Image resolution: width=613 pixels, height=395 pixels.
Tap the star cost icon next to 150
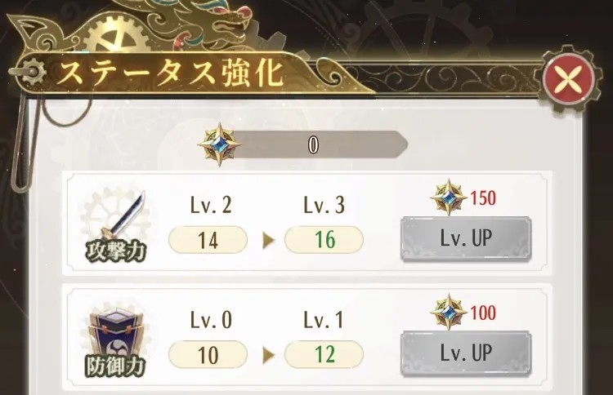pyautogui.click(x=449, y=197)
